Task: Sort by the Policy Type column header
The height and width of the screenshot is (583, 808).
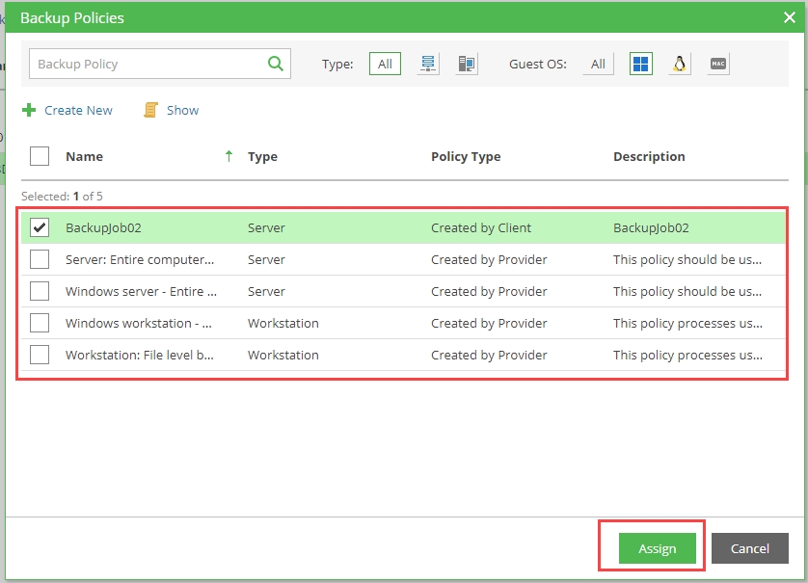Action: coord(466,156)
